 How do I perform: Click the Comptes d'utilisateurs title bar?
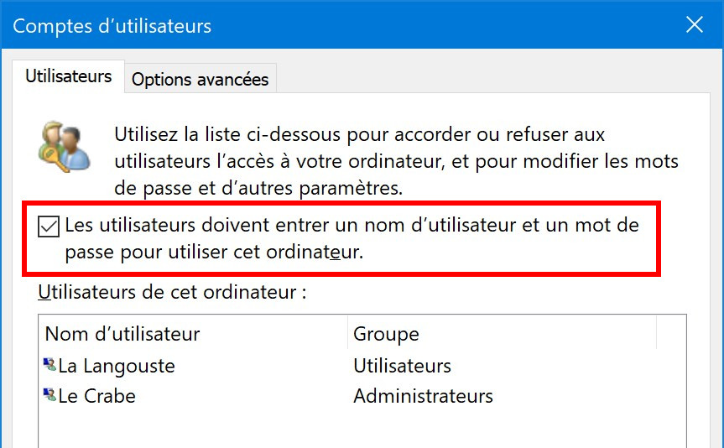pyautogui.click(x=341, y=25)
